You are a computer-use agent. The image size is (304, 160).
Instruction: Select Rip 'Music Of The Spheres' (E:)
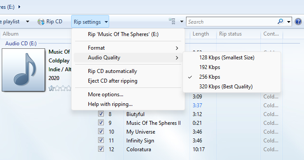pyautogui.click(x=128, y=34)
